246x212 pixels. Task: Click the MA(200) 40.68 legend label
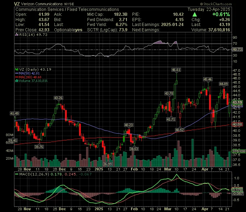pyautogui.click(x=30, y=77)
